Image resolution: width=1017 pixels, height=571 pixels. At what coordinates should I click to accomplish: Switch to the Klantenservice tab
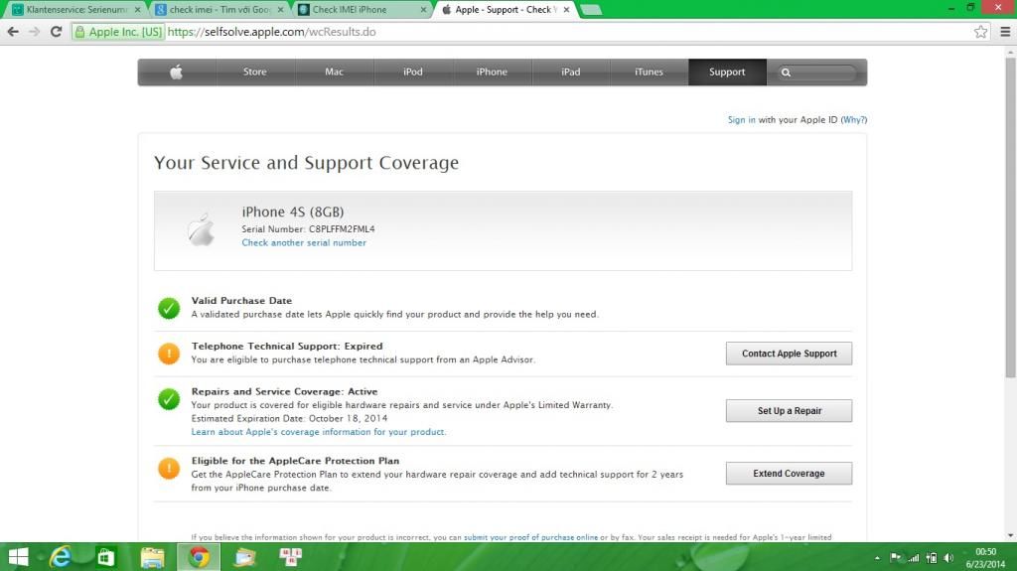74,10
